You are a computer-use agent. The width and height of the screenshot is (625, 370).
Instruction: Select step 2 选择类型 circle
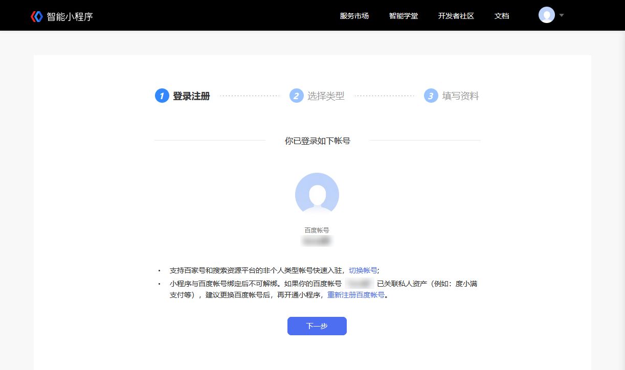[296, 96]
